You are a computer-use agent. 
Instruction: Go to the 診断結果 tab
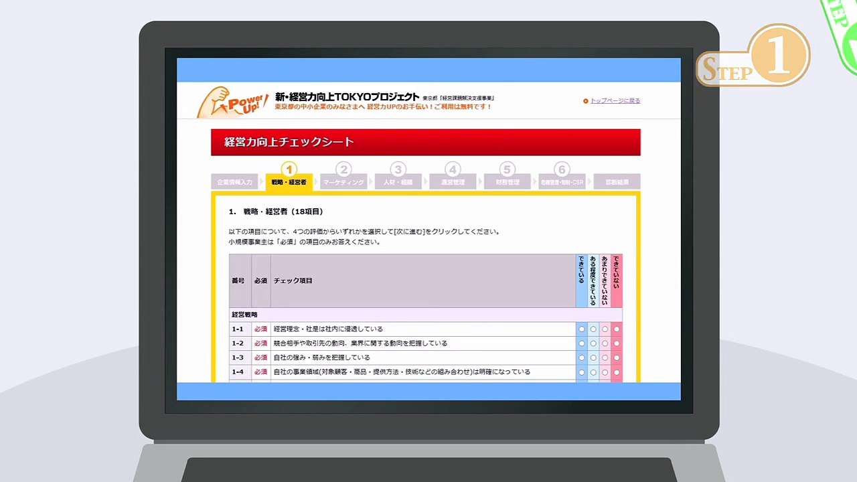(x=617, y=182)
